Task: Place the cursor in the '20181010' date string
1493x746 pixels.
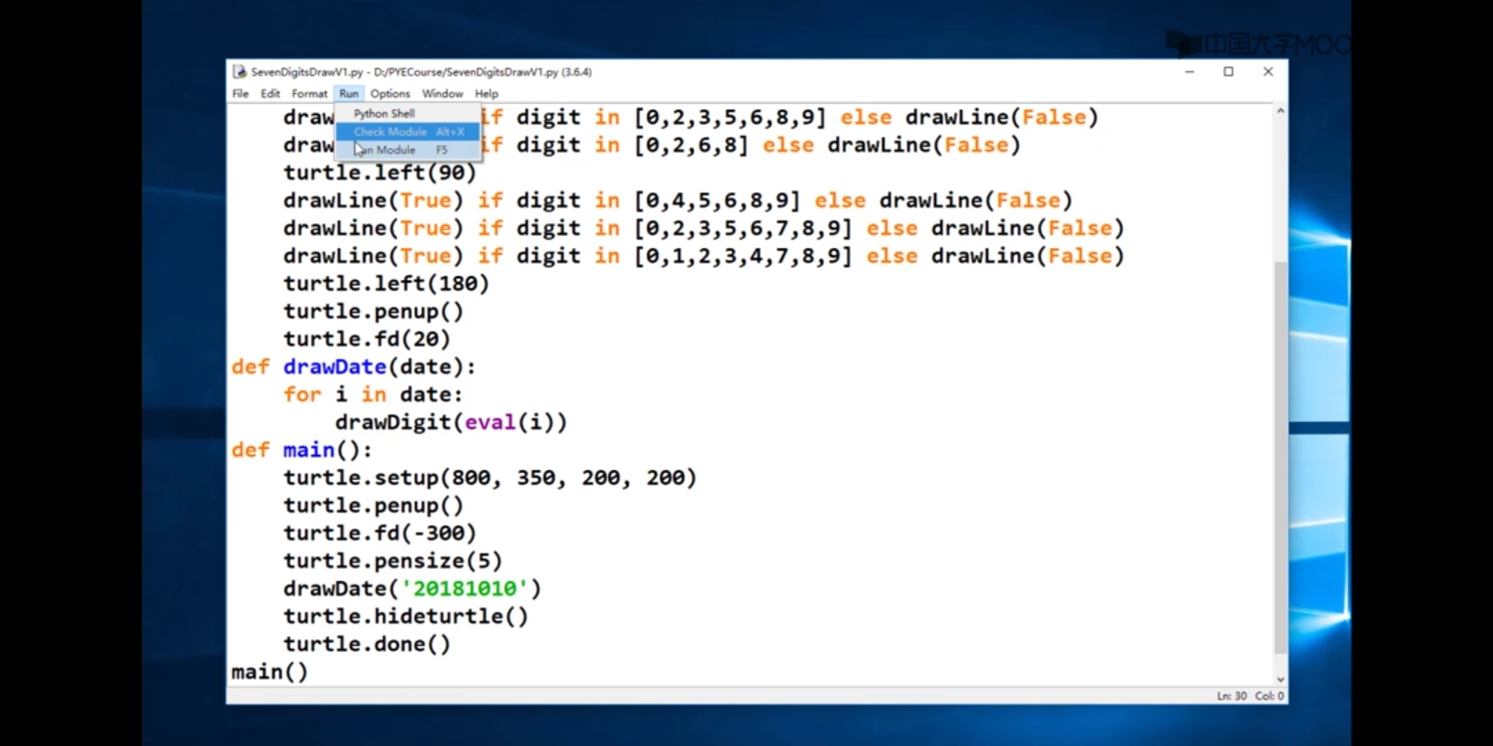Action: pos(464,589)
